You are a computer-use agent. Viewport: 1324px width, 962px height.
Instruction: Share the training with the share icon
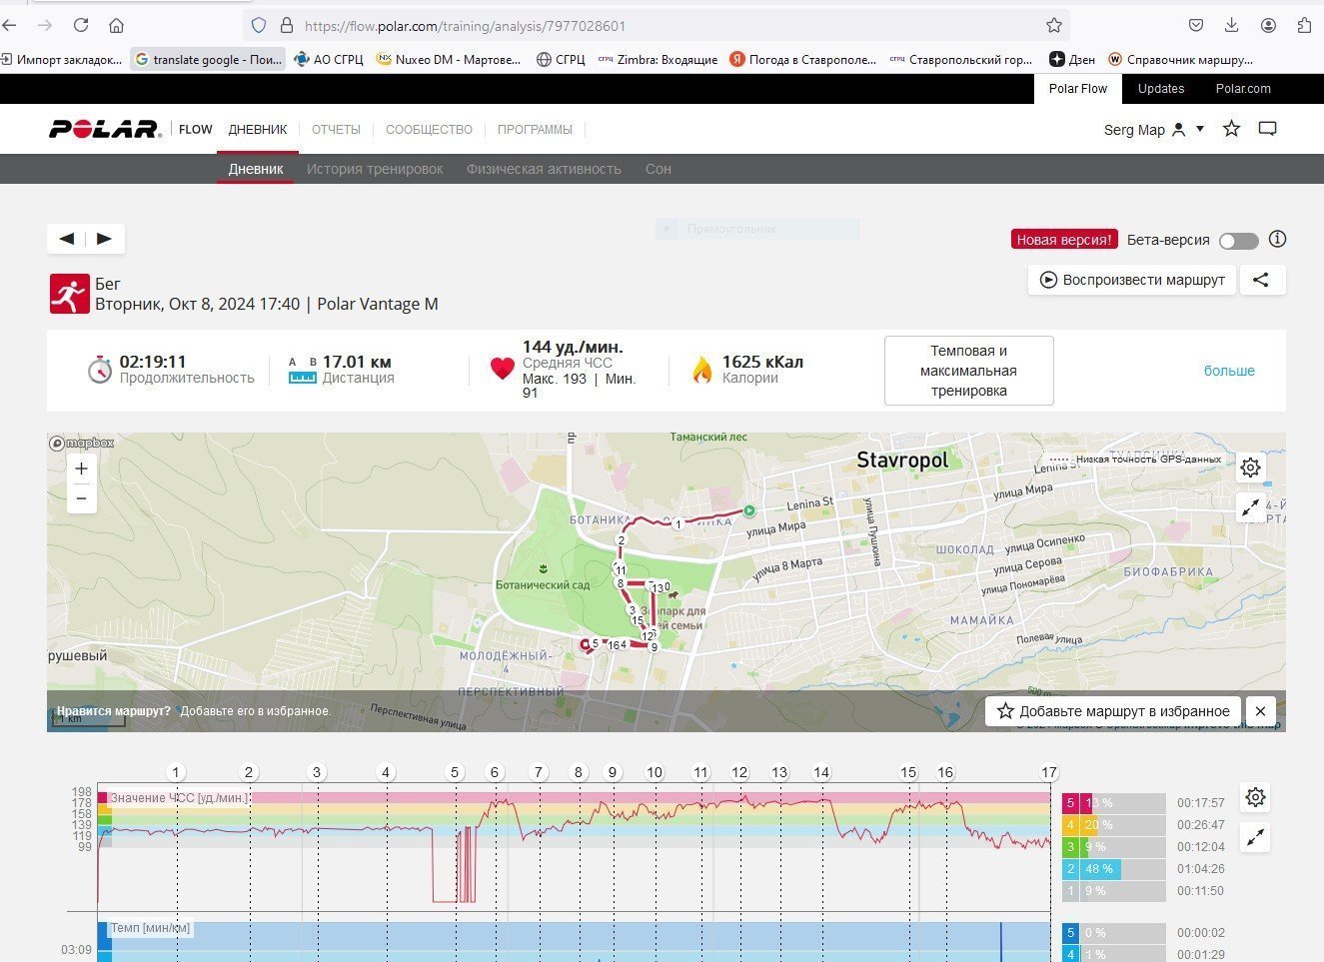(x=1262, y=280)
